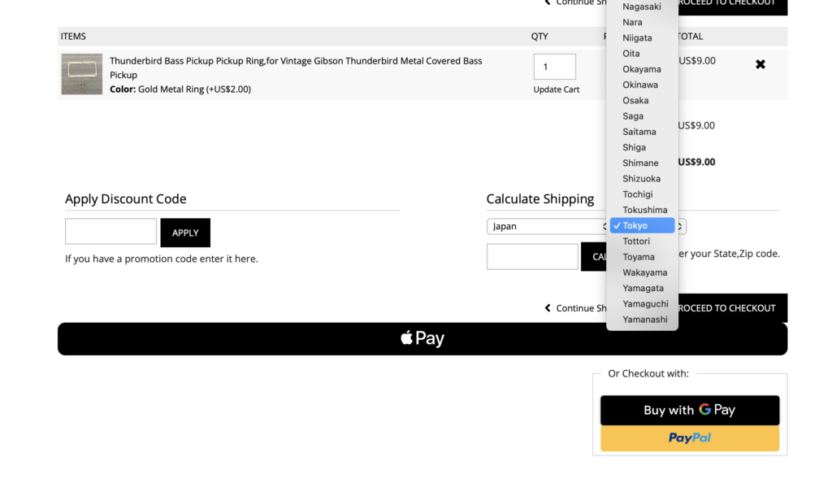This screenshot has height=479, width=832.
Task: Select Wakayama in the dropdown
Action: [x=644, y=272]
